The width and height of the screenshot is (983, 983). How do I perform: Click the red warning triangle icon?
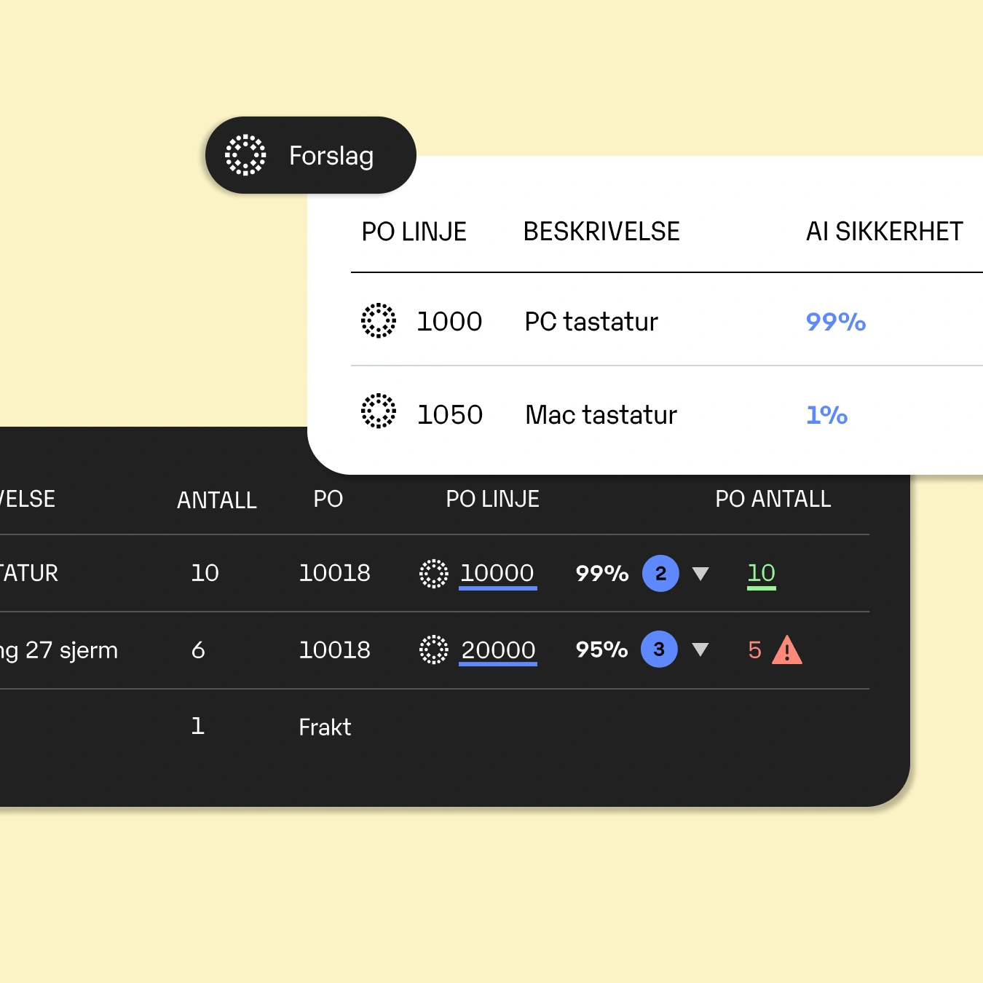786,650
